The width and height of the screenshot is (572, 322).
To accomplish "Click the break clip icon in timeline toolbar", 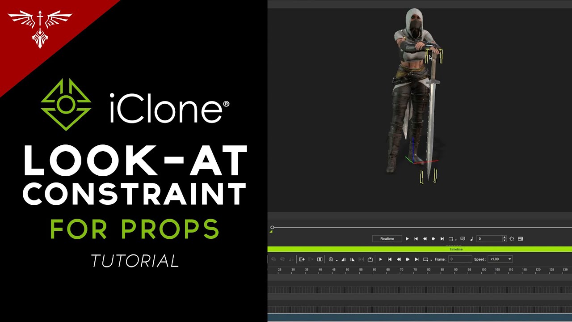I will tap(320, 259).
